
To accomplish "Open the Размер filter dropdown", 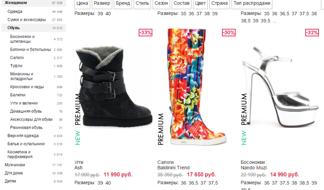I will click(x=102, y=3).
